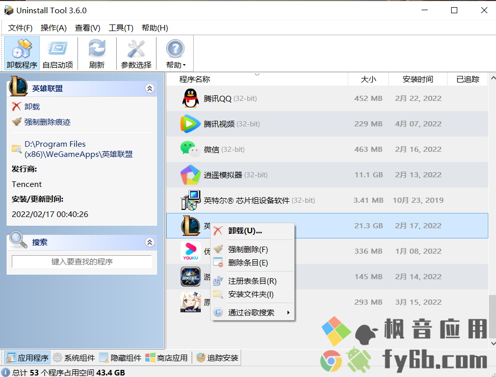Sort by the 安装时间 column header
The image size is (496, 377).
click(x=418, y=79)
